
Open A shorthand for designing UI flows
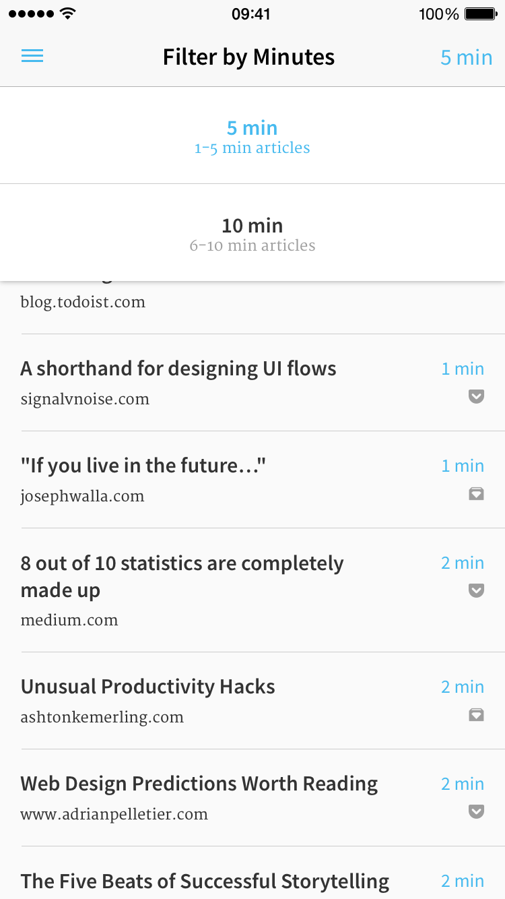point(178,369)
